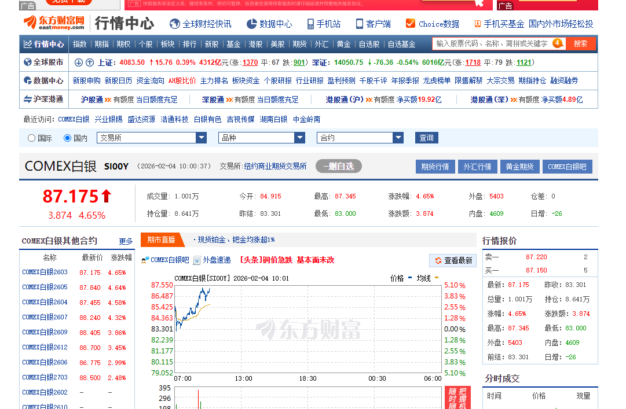
Task: Open the 黄金期货 tab button
Action: 520,167
